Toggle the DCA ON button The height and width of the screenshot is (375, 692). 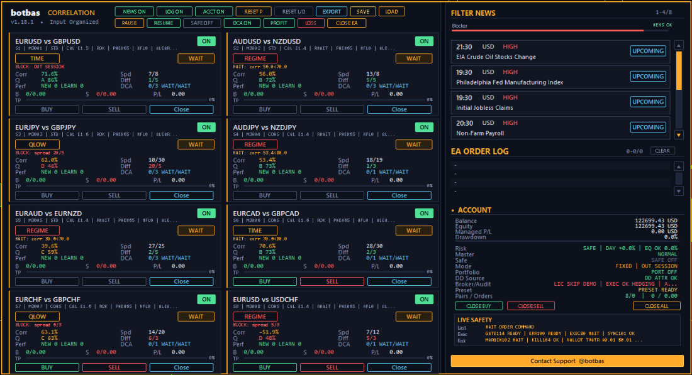pos(242,23)
